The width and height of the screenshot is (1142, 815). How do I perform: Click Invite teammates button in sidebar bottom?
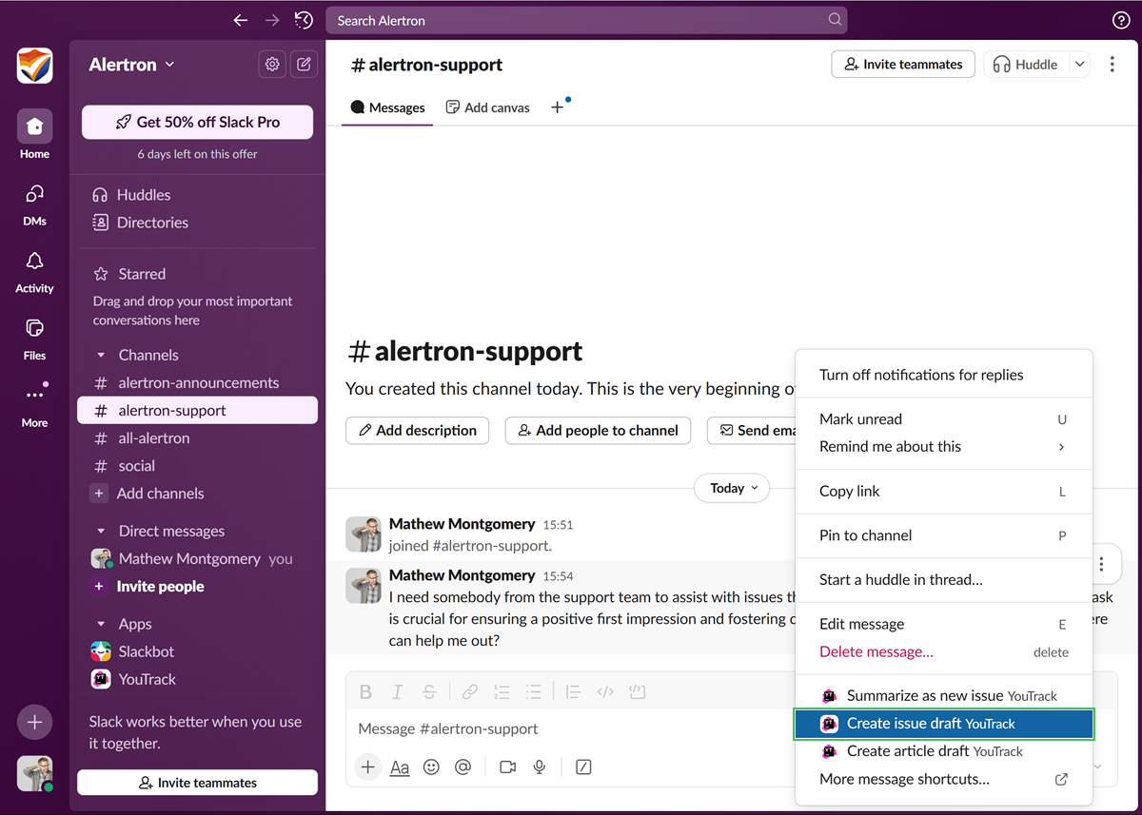pos(197,783)
